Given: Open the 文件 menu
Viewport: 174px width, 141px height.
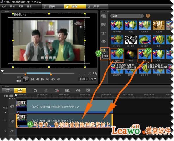Looking at the screenshot, I should tap(4, 6).
